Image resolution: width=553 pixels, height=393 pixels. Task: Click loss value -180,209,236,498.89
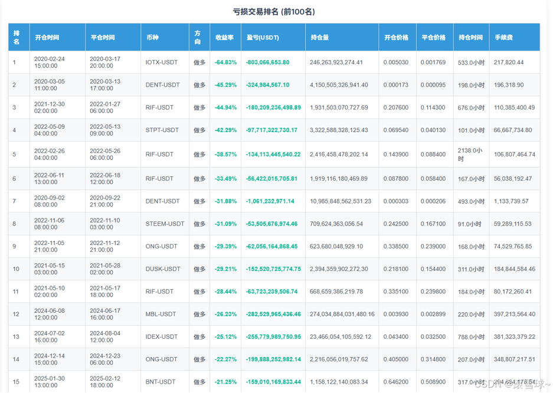(273, 107)
